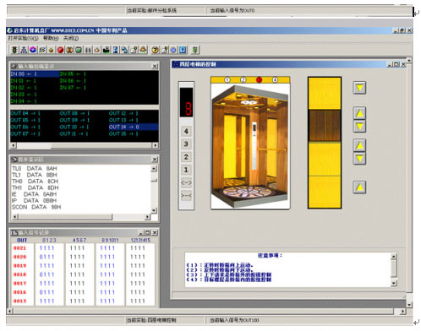This screenshot has width=421, height=331.
Task: Click the red ball toolbar icon
Action: pos(60,50)
